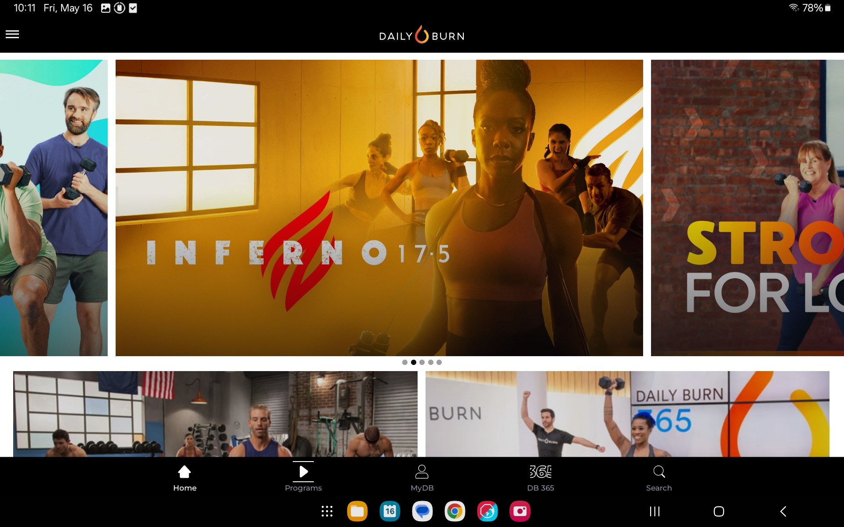Open the hamburger menu
The width and height of the screenshot is (844, 527).
pyautogui.click(x=12, y=34)
